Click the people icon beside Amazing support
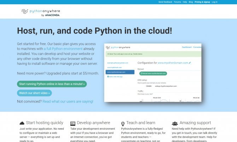237x142 pixels. 175,123
